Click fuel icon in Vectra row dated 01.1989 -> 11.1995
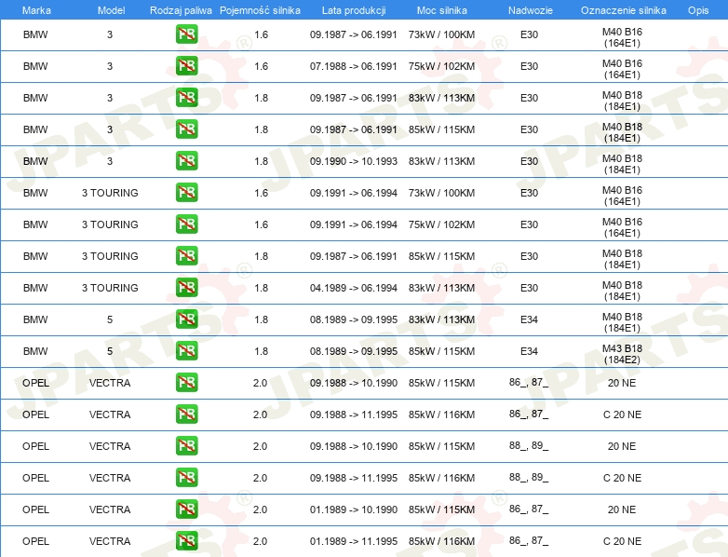Image resolution: width=728 pixels, height=557 pixels. 186,541
